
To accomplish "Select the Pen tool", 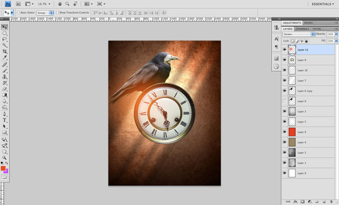I will coord(5,114).
